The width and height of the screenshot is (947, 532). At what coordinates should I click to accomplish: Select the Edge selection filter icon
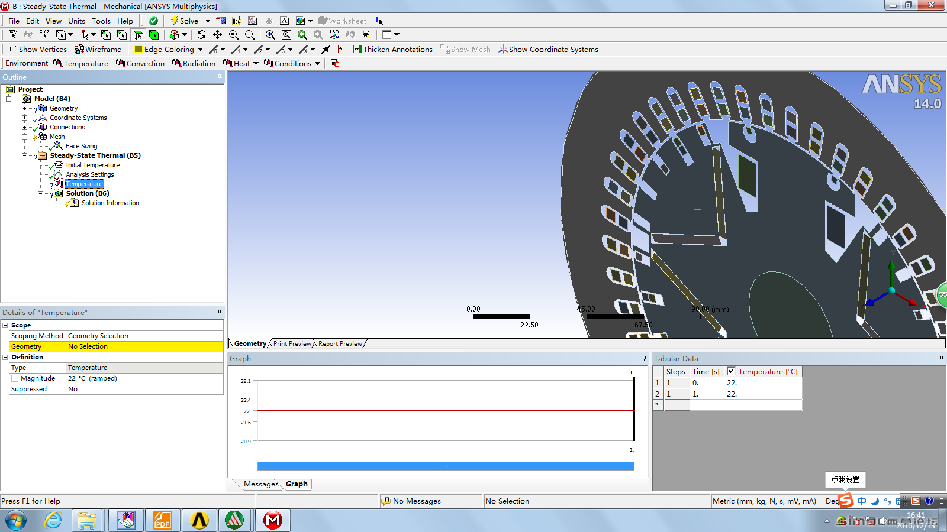click(122, 35)
